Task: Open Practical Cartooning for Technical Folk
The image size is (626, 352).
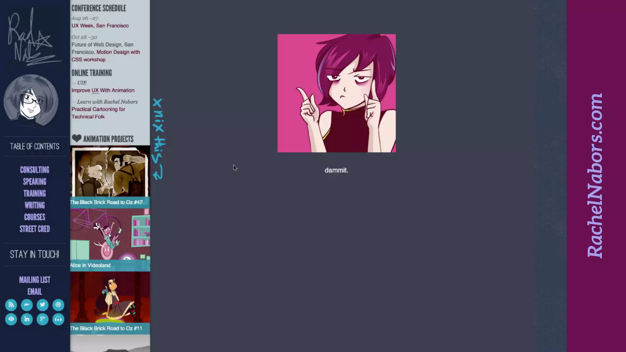Action: (98, 113)
